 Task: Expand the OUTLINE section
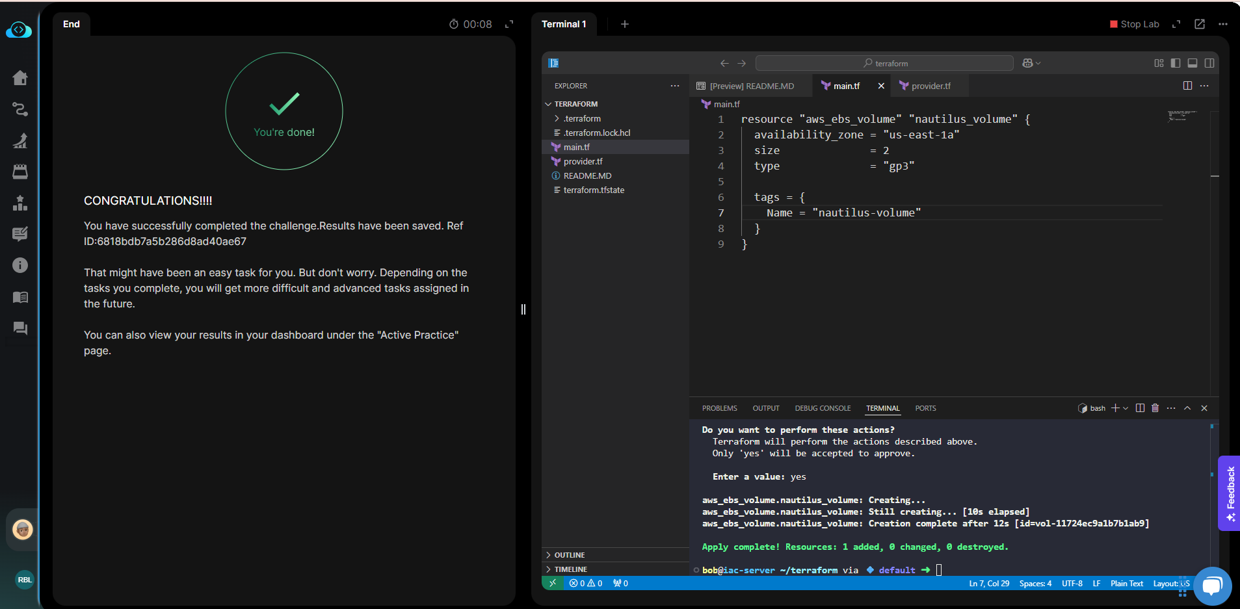click(x=570, y=555)
